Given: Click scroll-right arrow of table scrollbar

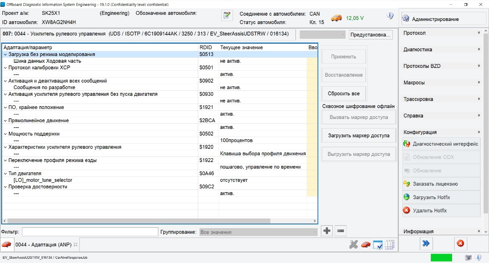Looking at the screenshot, I should pyautogui.click(x=315, y=221).
